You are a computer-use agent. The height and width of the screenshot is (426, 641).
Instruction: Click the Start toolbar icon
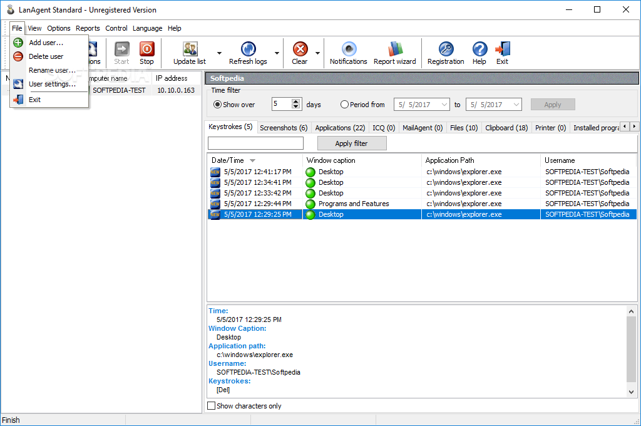tap(121, 49)
